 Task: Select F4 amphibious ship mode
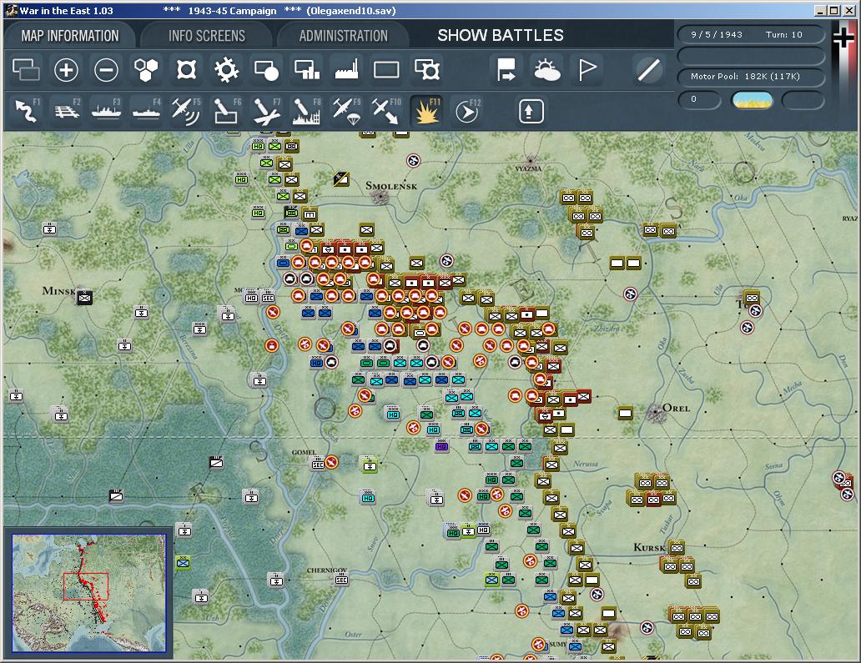(x=146, y=110)
